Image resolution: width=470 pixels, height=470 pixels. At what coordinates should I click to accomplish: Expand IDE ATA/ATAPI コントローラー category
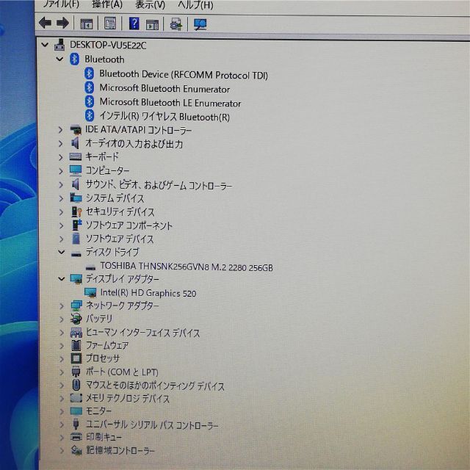coord(60,130)
